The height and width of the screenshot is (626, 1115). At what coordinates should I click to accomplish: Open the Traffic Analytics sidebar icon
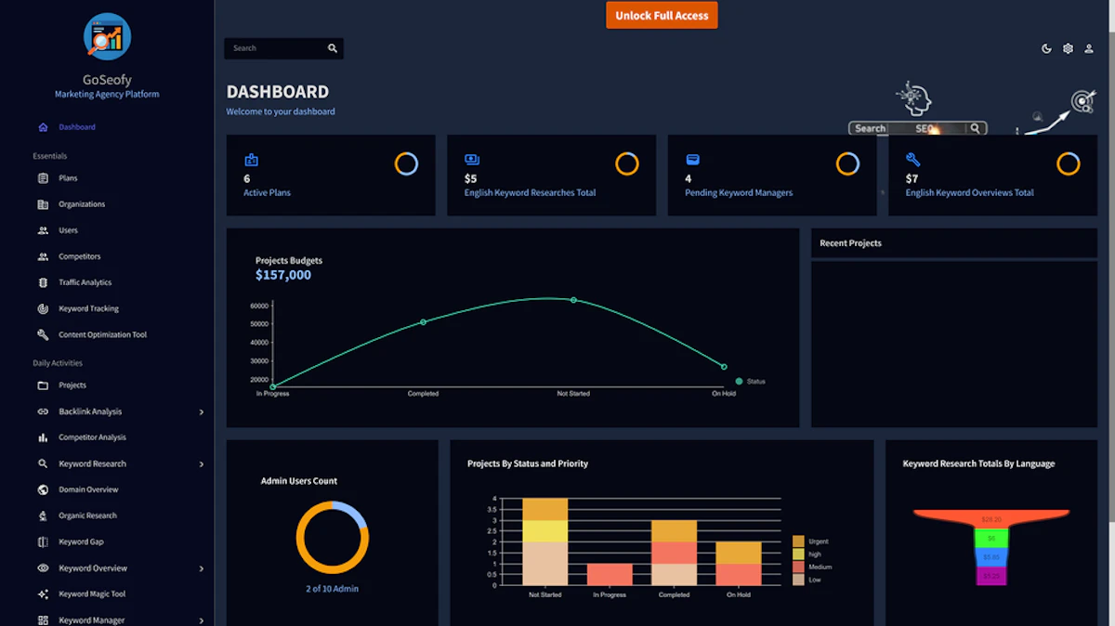[43, 282]
